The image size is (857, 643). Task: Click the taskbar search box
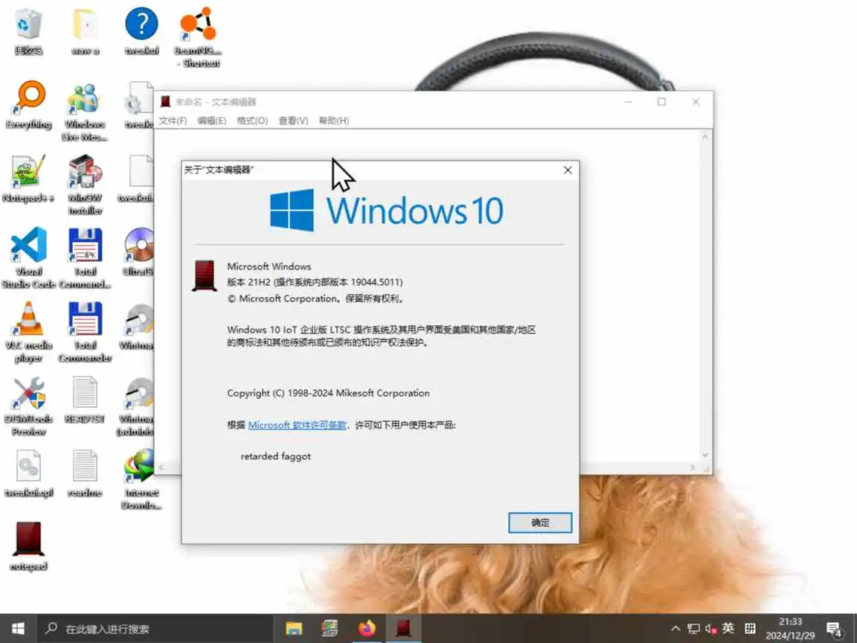click(154, 629)
